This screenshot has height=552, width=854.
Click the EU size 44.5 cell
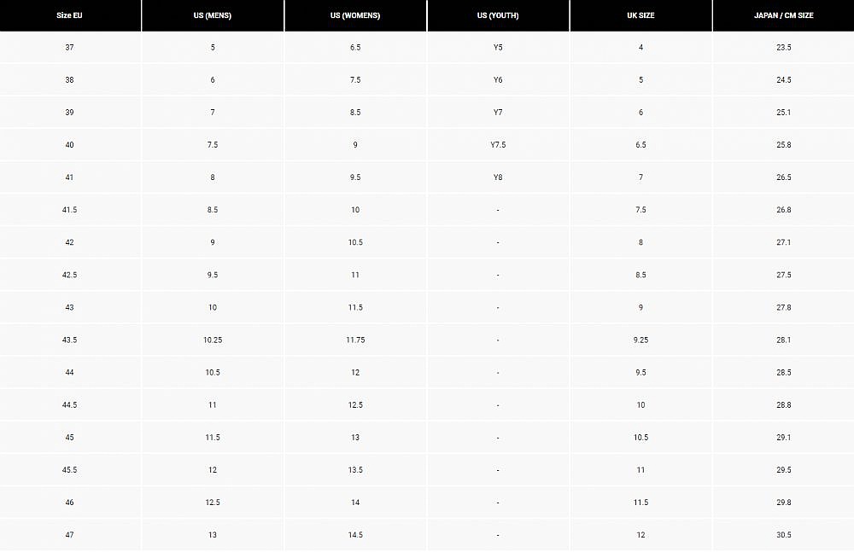point(69,405)
